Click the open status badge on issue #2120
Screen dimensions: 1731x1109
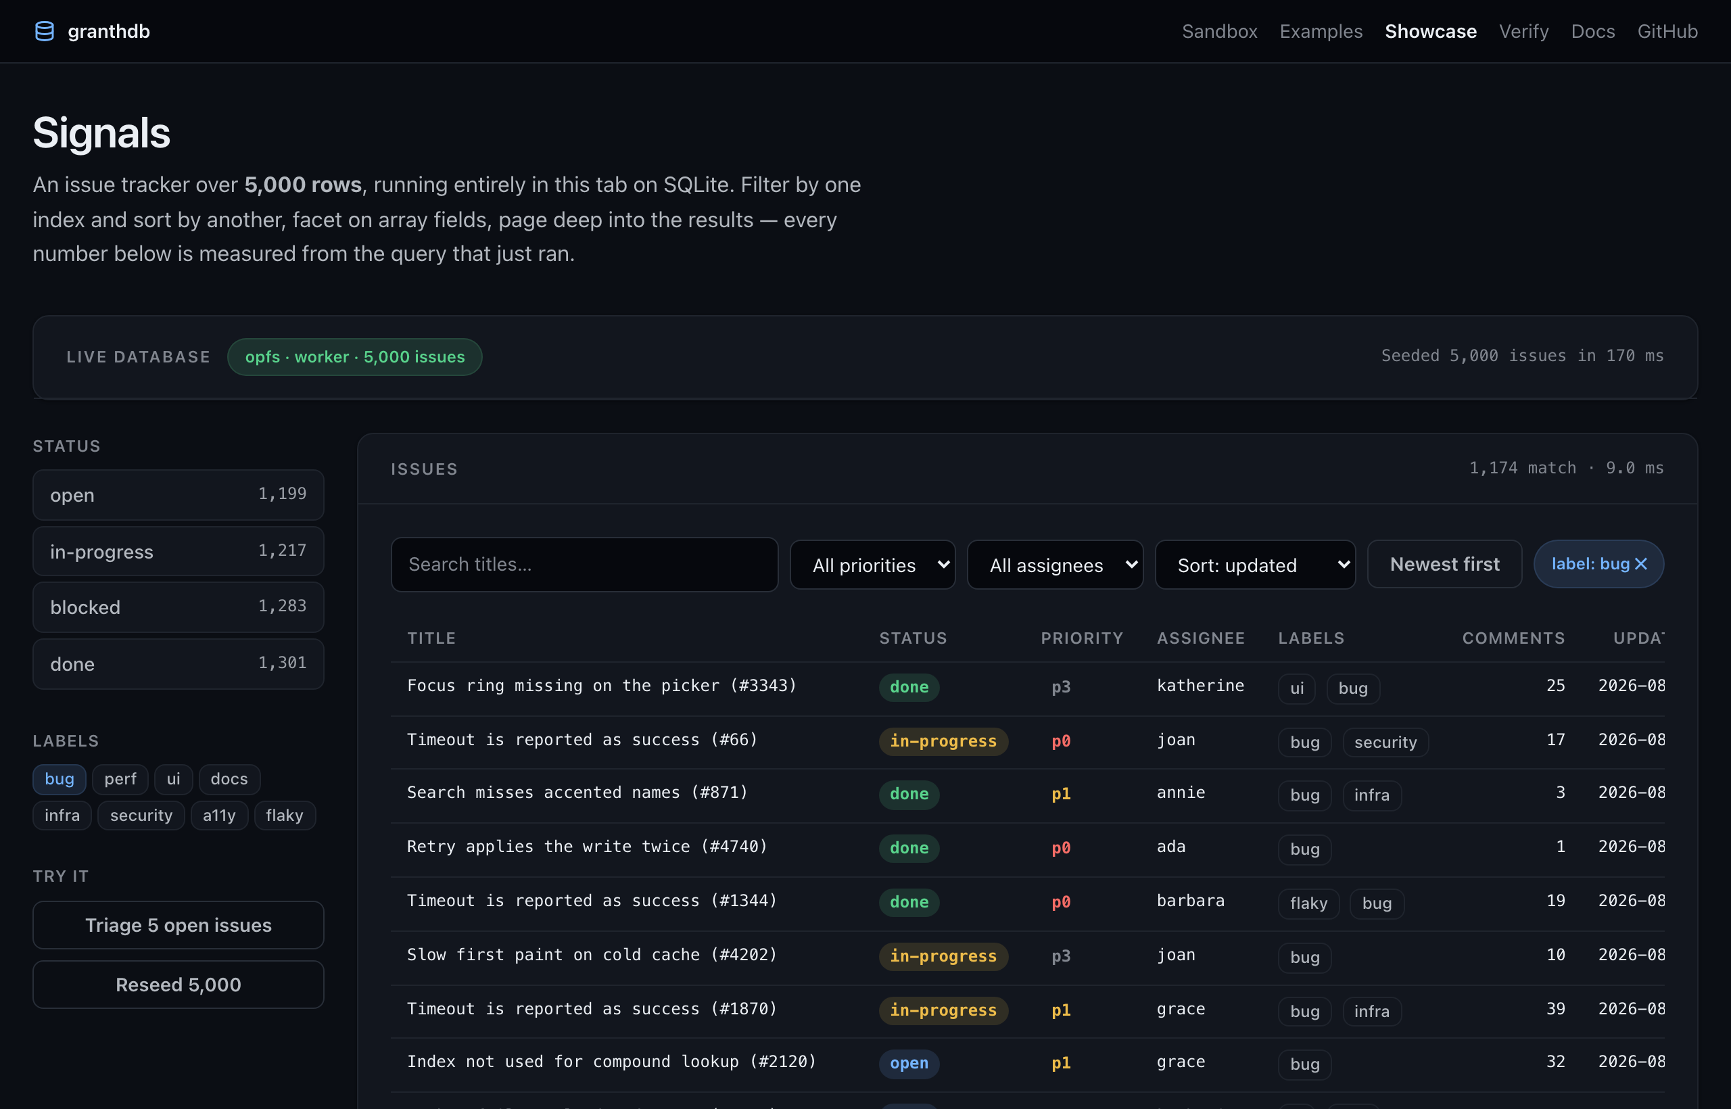[x=909, y=1063]
